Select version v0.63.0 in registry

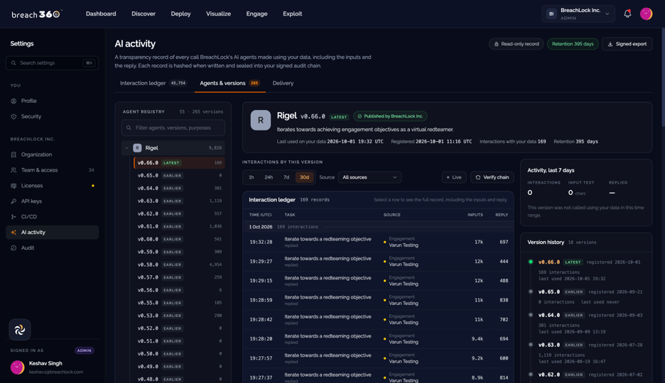(x=180, y=201)
